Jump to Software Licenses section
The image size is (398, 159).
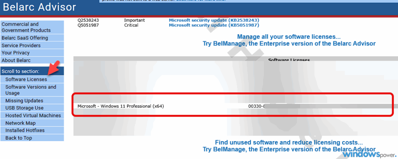coord(32,79)
